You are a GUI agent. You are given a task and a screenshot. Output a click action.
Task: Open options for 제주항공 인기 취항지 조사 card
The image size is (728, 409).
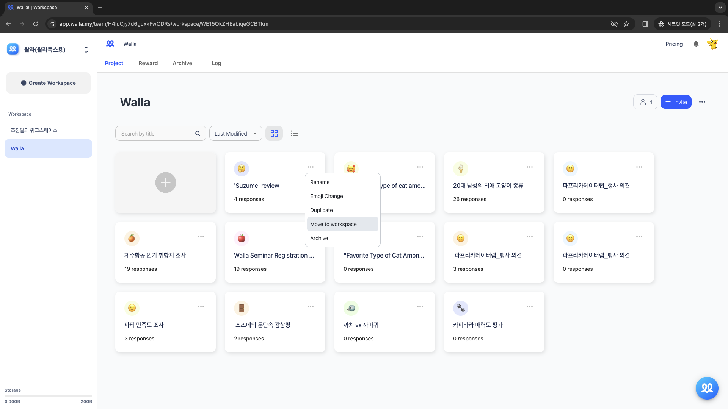201,237
